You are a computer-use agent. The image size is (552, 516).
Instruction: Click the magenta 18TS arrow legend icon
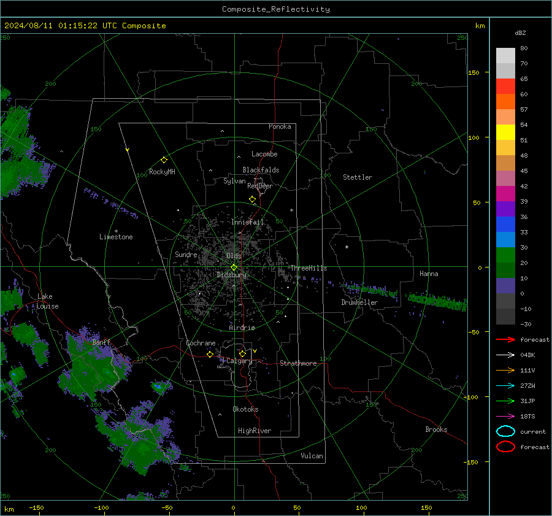(x=505, y=417)
